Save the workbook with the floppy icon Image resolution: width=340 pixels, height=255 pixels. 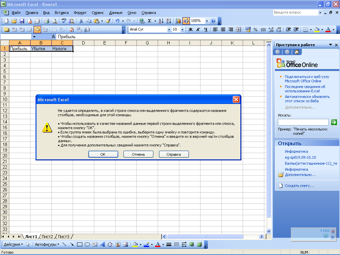22,21
